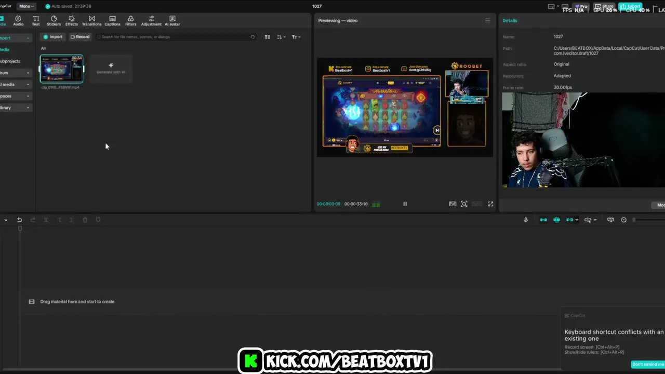Open the Stickers tab
The image size is (665, 374).
tap(54, 21)
